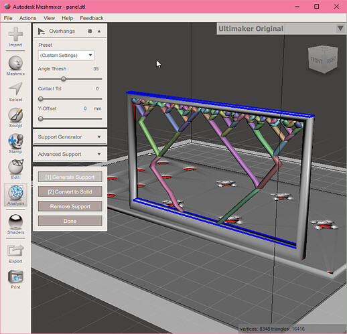This screenshot has height=334, width=347.
Task: Open the View menu
Action: (x=49, y=18)
